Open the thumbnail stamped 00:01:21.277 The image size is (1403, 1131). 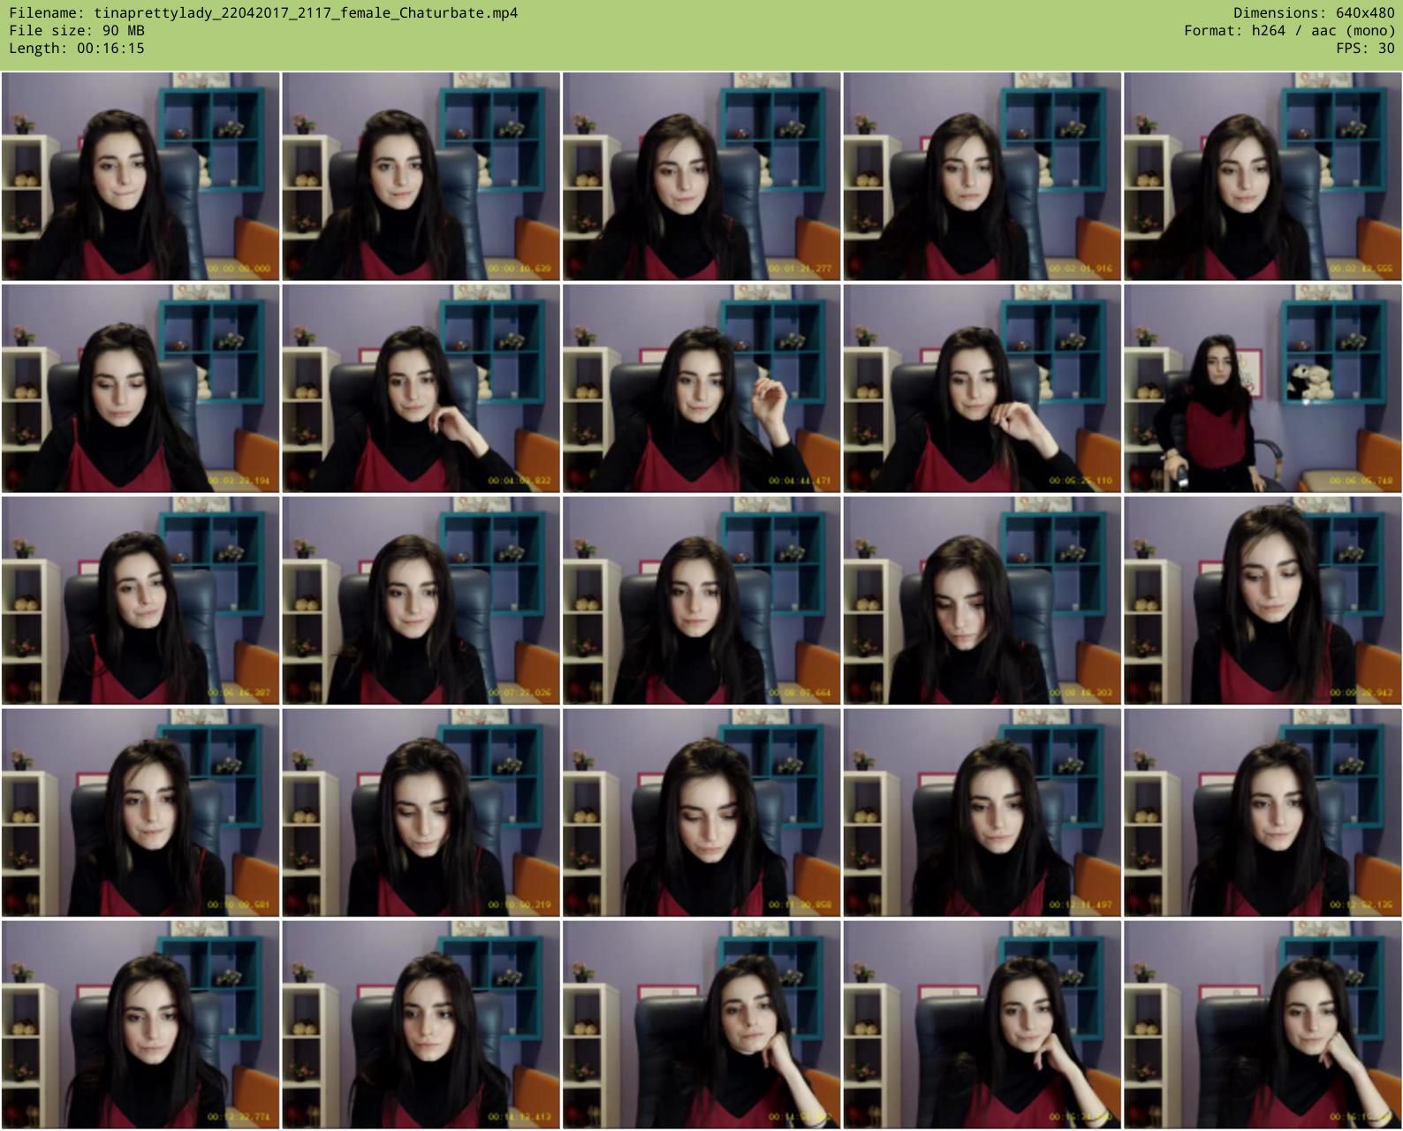pyautogui.click(x=701, y=177)
